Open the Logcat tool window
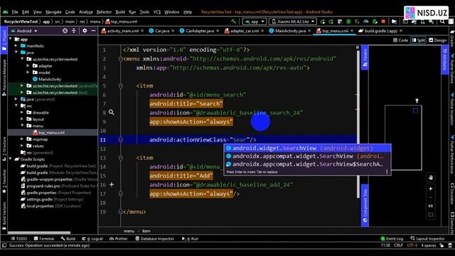 point(92,239)
